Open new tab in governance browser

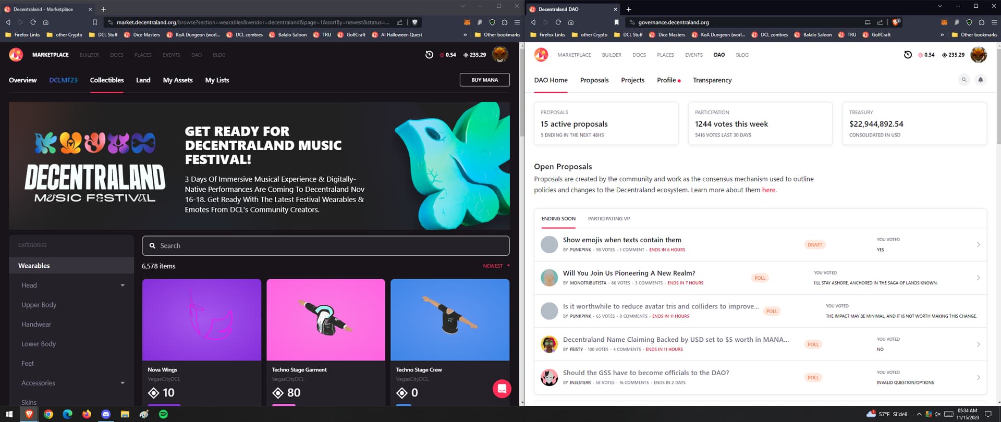tap(629, 9)
